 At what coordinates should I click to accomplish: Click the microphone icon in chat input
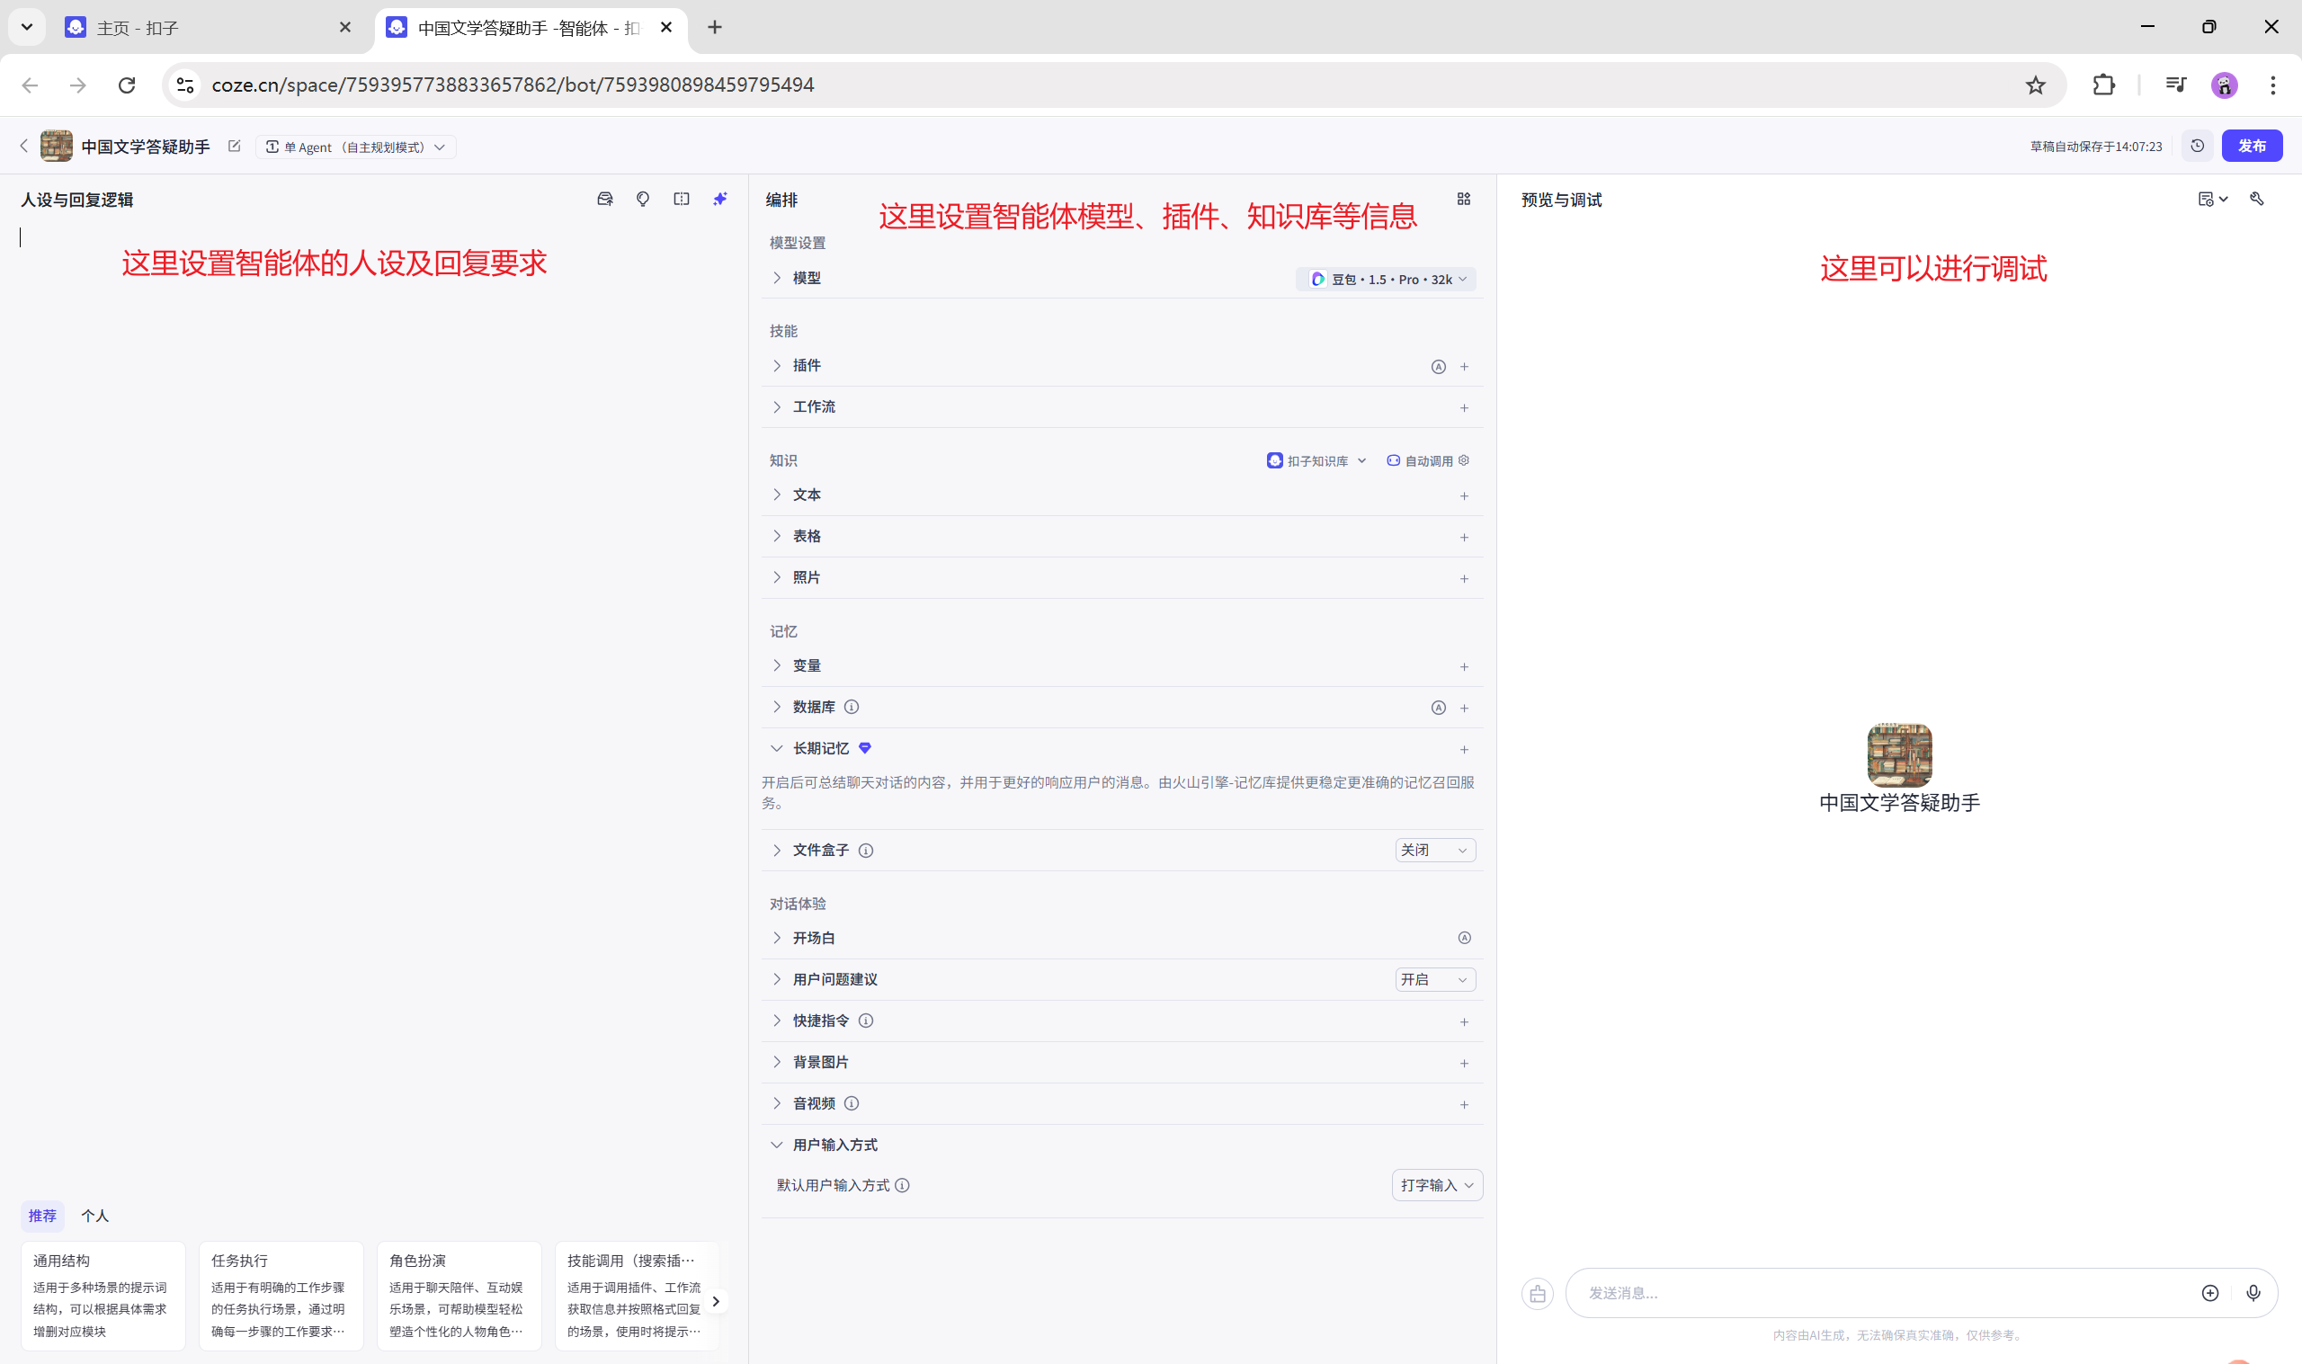click(x=2253, y=1293)
